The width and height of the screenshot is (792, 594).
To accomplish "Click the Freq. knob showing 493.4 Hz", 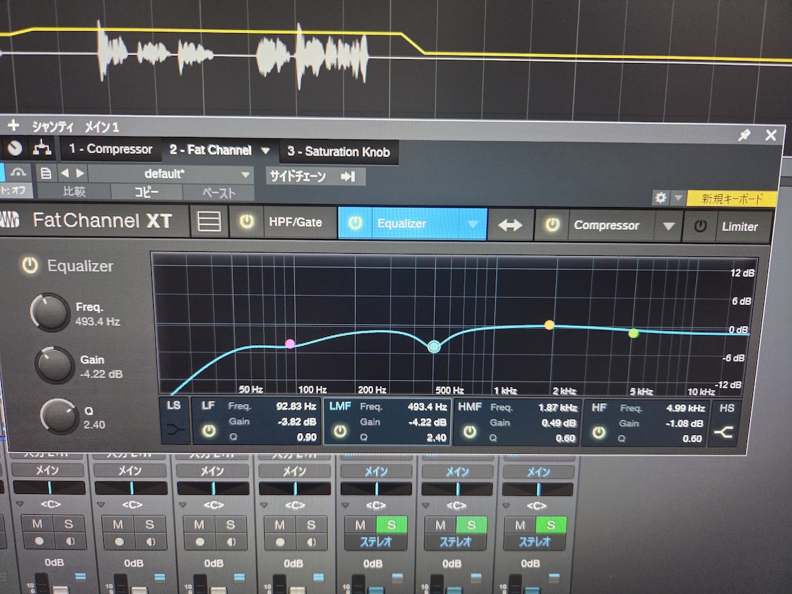I will point(50,312).
